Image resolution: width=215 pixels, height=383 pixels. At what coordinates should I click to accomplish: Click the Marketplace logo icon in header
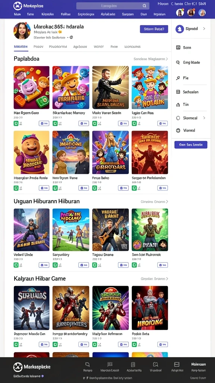click(18, 6)
